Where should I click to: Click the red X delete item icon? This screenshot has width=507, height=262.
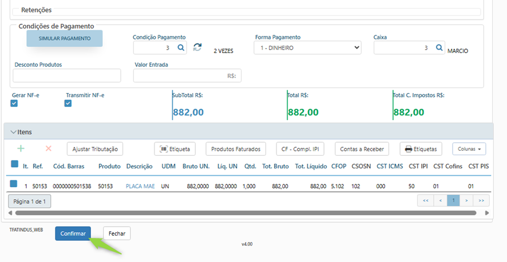coord(49,149)
